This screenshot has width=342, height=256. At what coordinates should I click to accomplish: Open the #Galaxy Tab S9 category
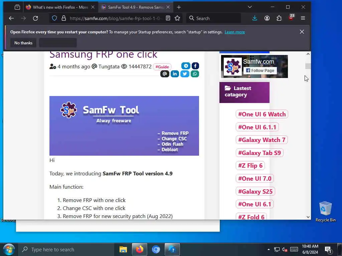click(x=259, y=153)
